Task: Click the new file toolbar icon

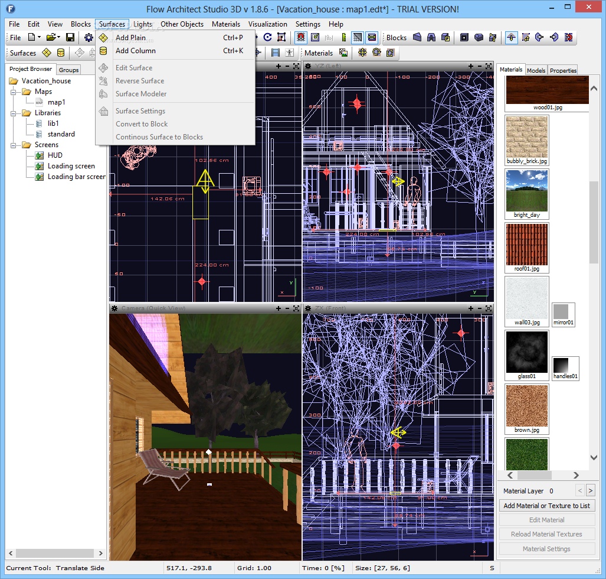Action: click(32, 38)
